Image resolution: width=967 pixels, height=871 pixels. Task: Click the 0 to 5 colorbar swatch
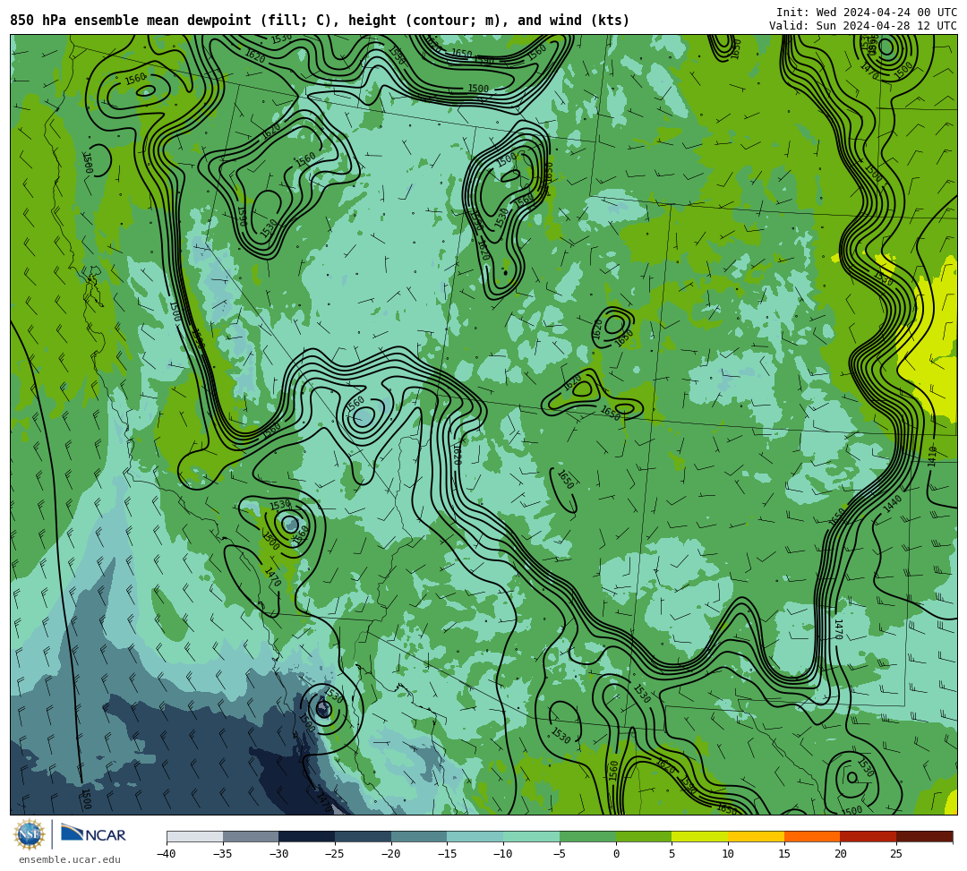tap(644, 836)
